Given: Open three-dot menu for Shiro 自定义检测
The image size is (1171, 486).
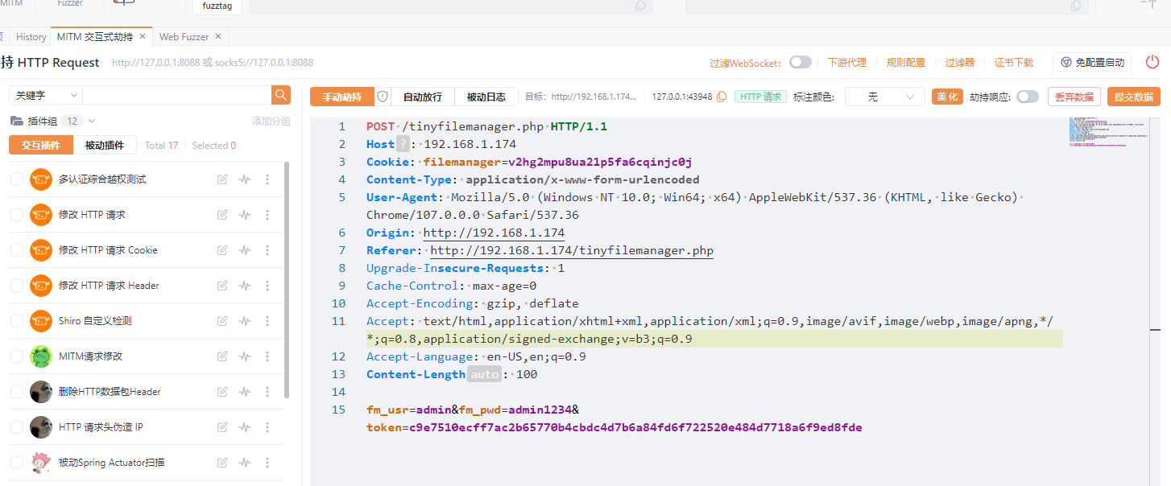Looking at the screenshot, I should [x=267, y=321].
